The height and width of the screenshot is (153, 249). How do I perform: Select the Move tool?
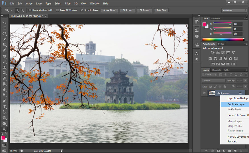4,22
